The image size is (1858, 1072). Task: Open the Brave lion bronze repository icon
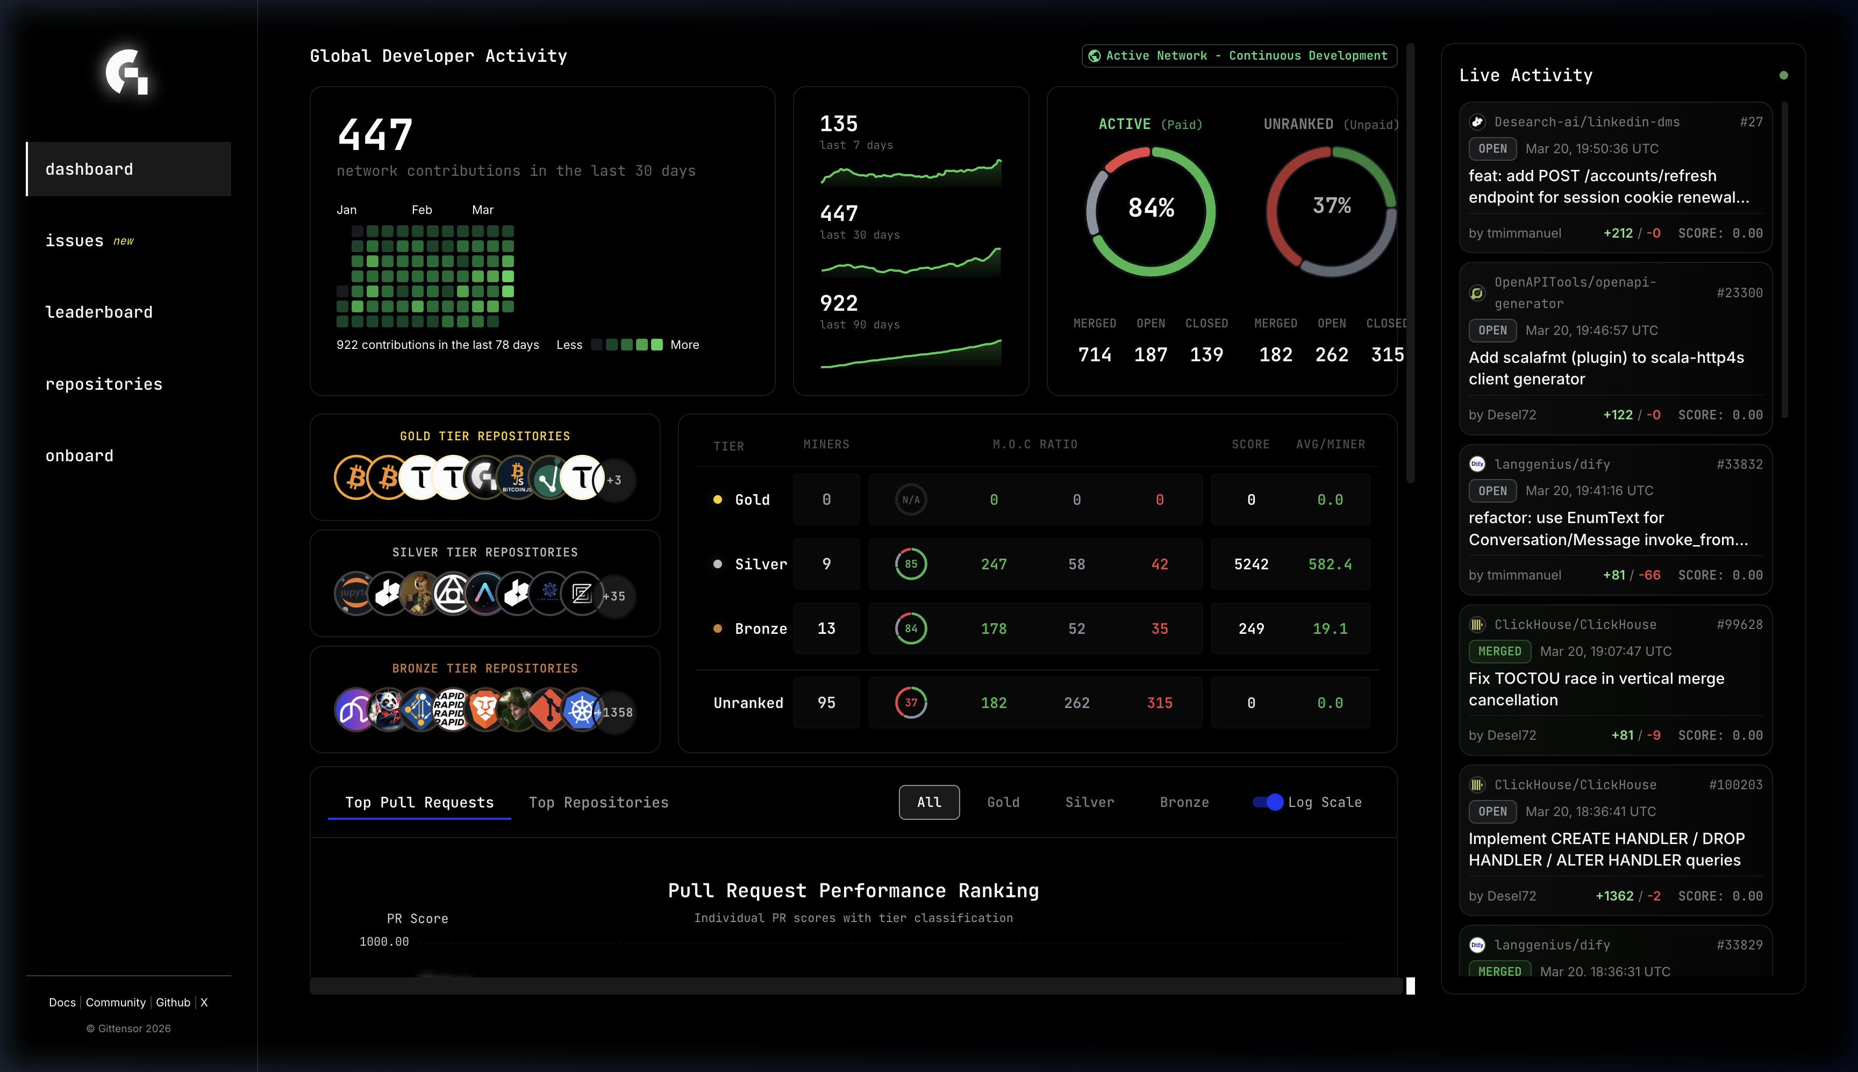coord(485,711)
